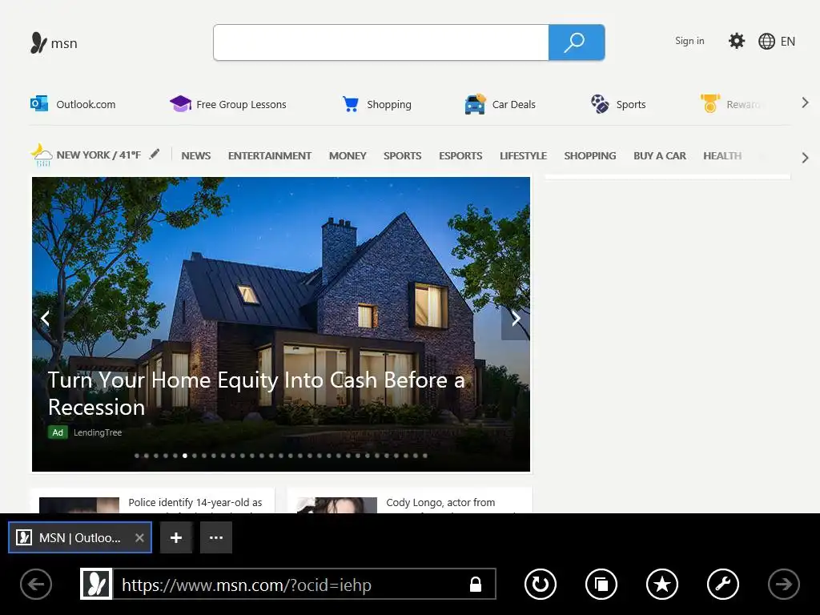Click the LendingTree advertiser label
This screenshot has width=820, height=615.
tap(97, 432)
